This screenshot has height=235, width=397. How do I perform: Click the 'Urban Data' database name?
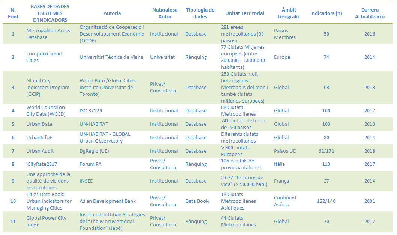coord(39,124)
